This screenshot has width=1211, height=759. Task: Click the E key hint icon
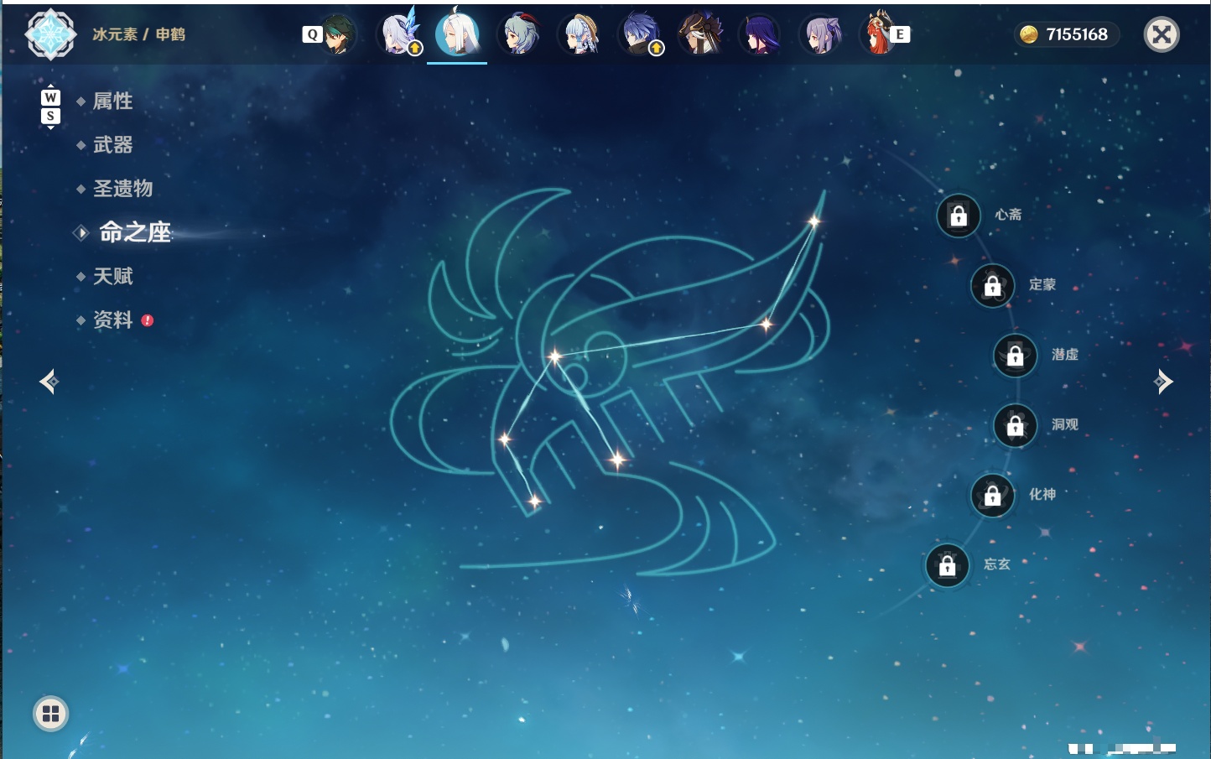pyautogui.click(x=900, y=34)
